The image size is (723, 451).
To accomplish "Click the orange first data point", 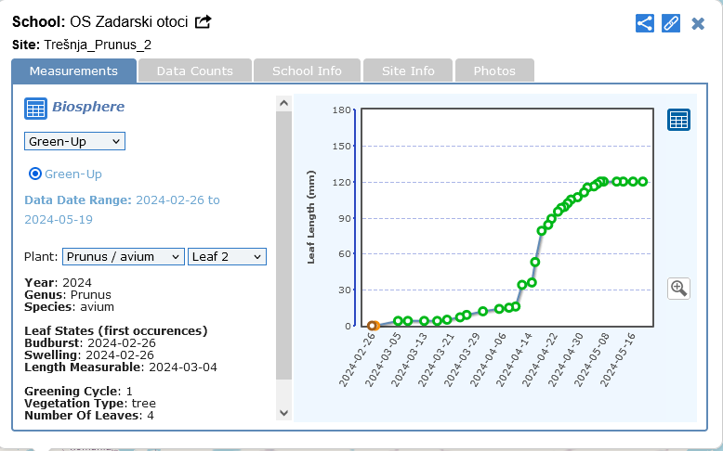I will click(x=373, y=326).
